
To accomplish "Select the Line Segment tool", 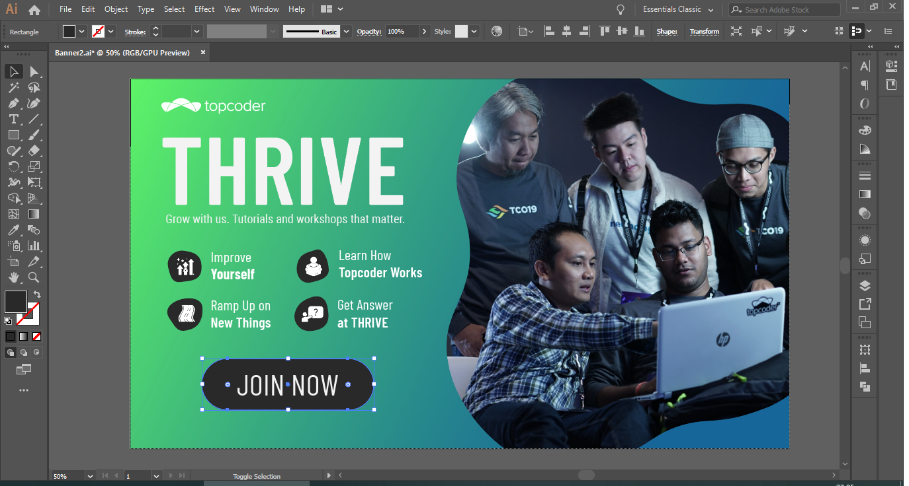I will (34, 119).
